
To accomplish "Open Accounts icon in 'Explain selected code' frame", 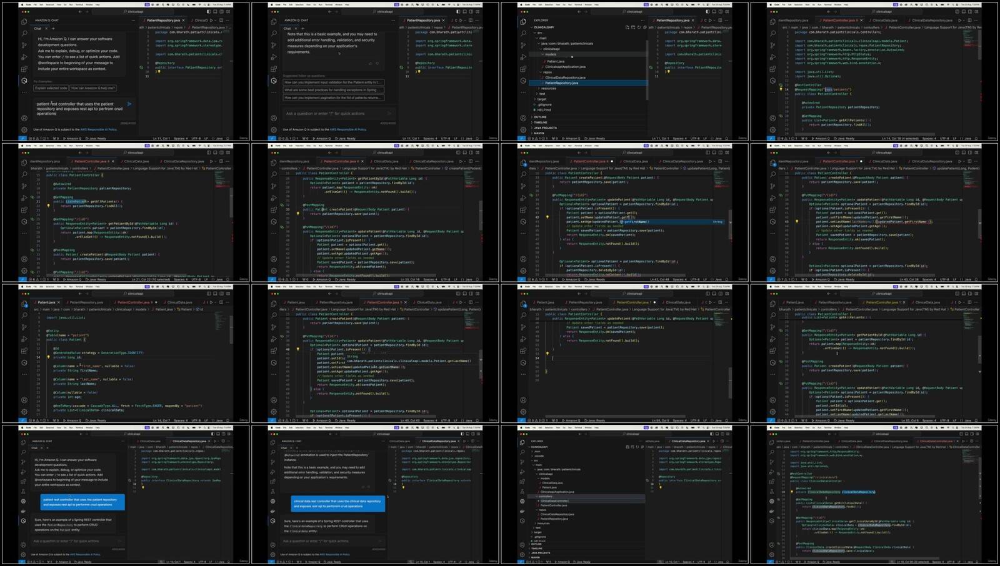I will [x=24, y=118].
